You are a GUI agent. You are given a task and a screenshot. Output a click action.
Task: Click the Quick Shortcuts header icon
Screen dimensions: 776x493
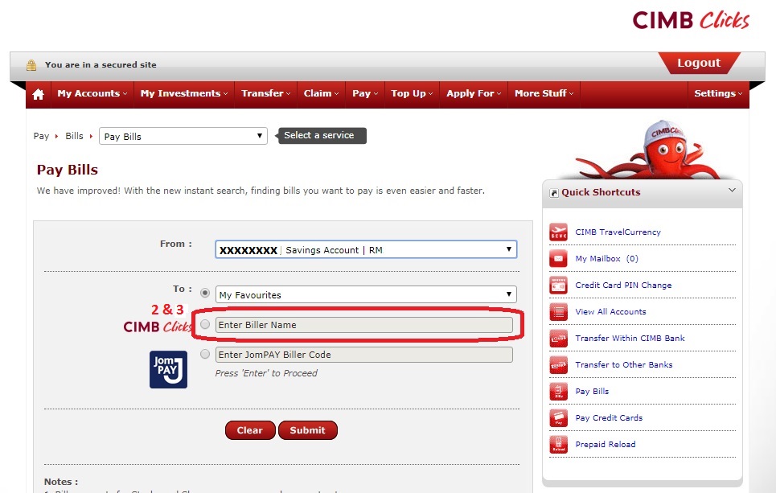554,193
